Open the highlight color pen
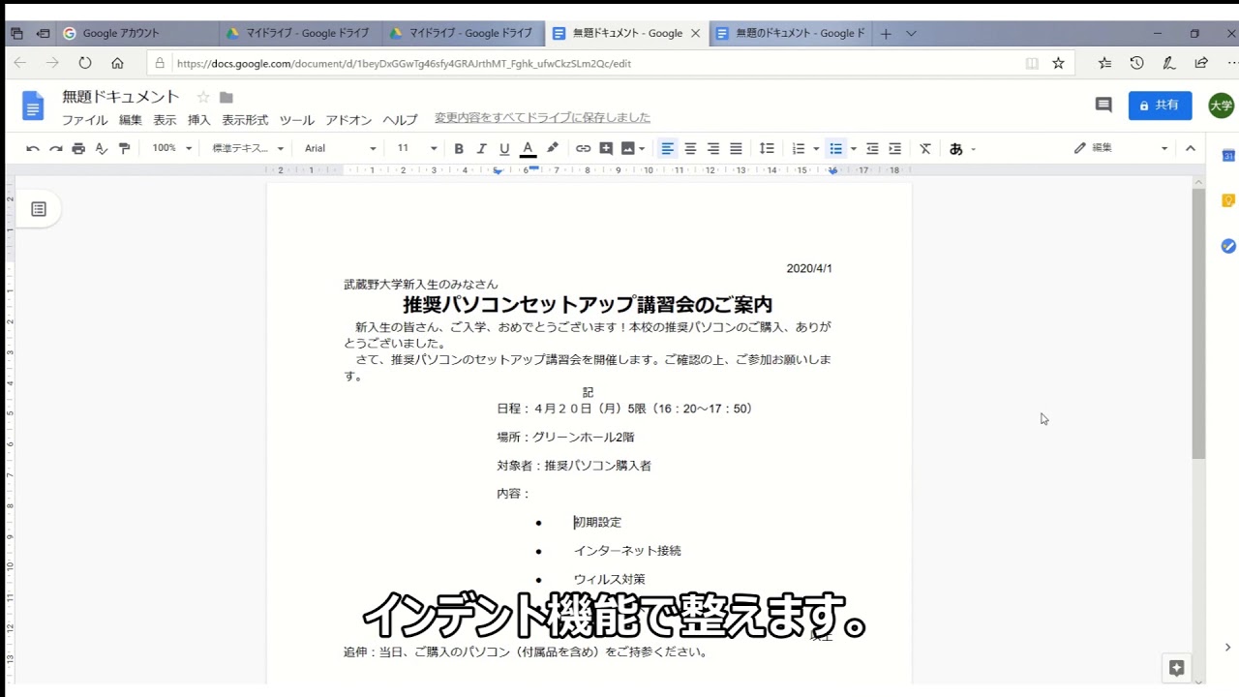 coord(553,148)
